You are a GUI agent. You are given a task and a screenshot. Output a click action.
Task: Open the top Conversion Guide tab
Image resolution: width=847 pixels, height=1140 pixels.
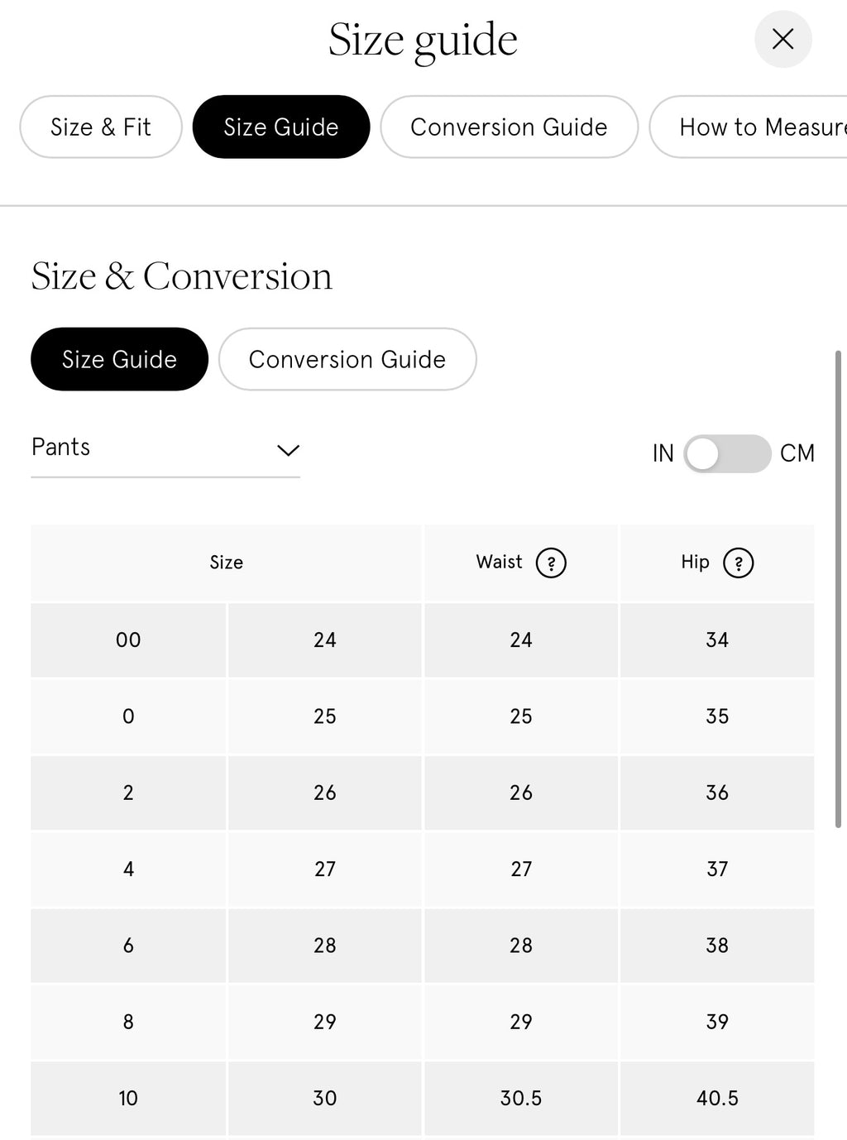[x=510, y=127]
